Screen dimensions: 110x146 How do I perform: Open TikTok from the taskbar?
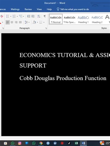pos(69,143)
